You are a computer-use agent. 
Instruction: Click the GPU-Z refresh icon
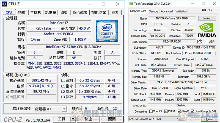point(210,10)
